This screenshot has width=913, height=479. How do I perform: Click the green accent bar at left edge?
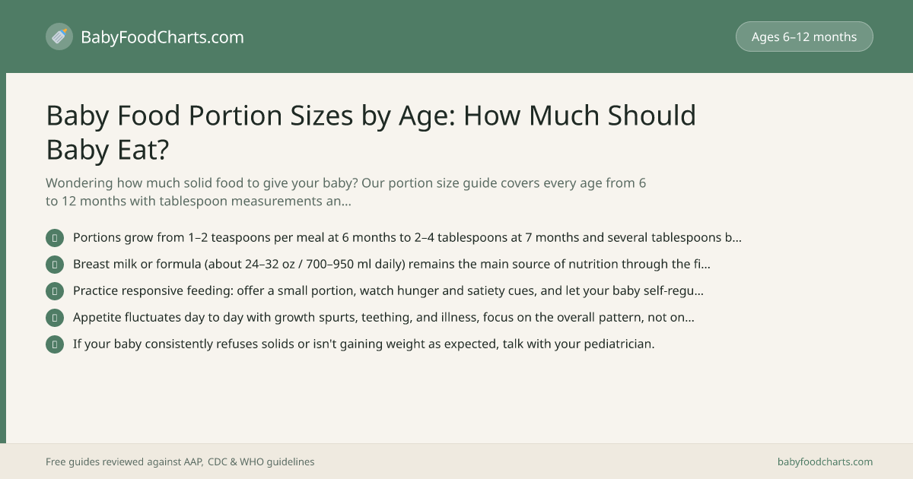pyautogui.click(x=3, y=258)
